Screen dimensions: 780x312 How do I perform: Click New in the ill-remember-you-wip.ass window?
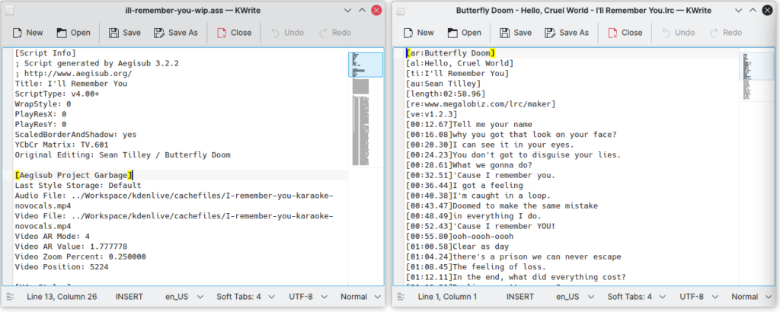click(28, 33)
